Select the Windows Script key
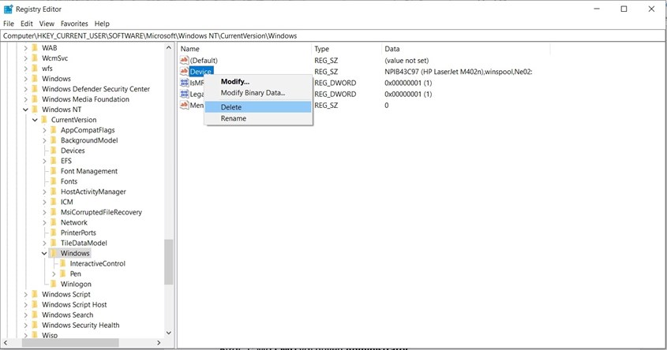Viewport: 667px width, 350px height. [66, 294]
